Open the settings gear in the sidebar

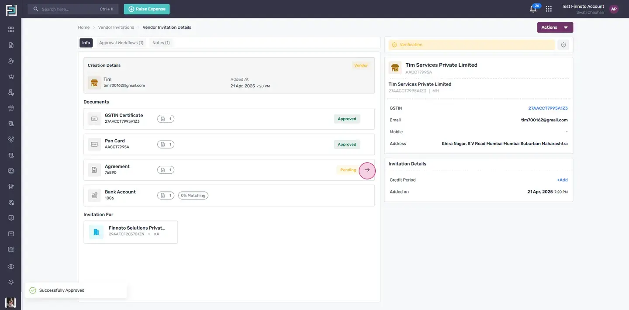(x=11, y=266)
